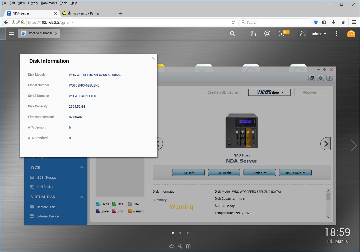
Task: Open the History menu
Action: click(33, 3)
